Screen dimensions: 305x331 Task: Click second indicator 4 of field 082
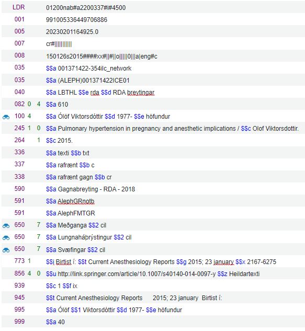pos(39,104)
